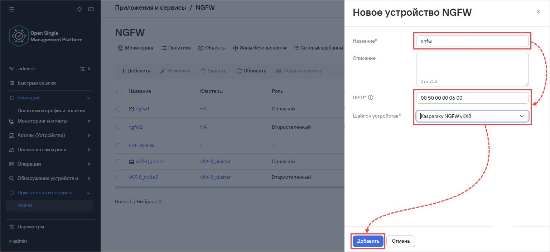This screenshot has height=252, width=550.
Task: Click the Open Single Management Platform logo
Action: click(46, 36)
